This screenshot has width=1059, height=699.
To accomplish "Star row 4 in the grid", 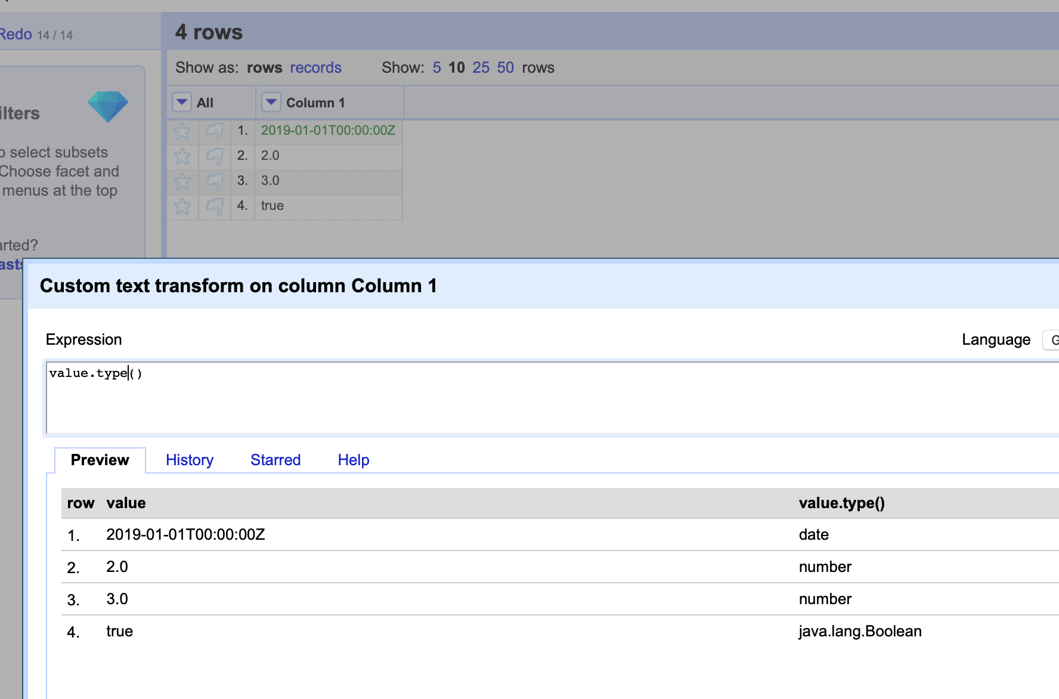I will point(182,206).
